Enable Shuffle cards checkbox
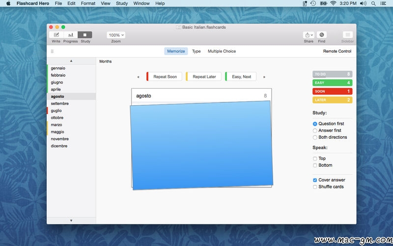Image resolution: width=393 pixels, height=246 pixels. click(x=315, y=187)
